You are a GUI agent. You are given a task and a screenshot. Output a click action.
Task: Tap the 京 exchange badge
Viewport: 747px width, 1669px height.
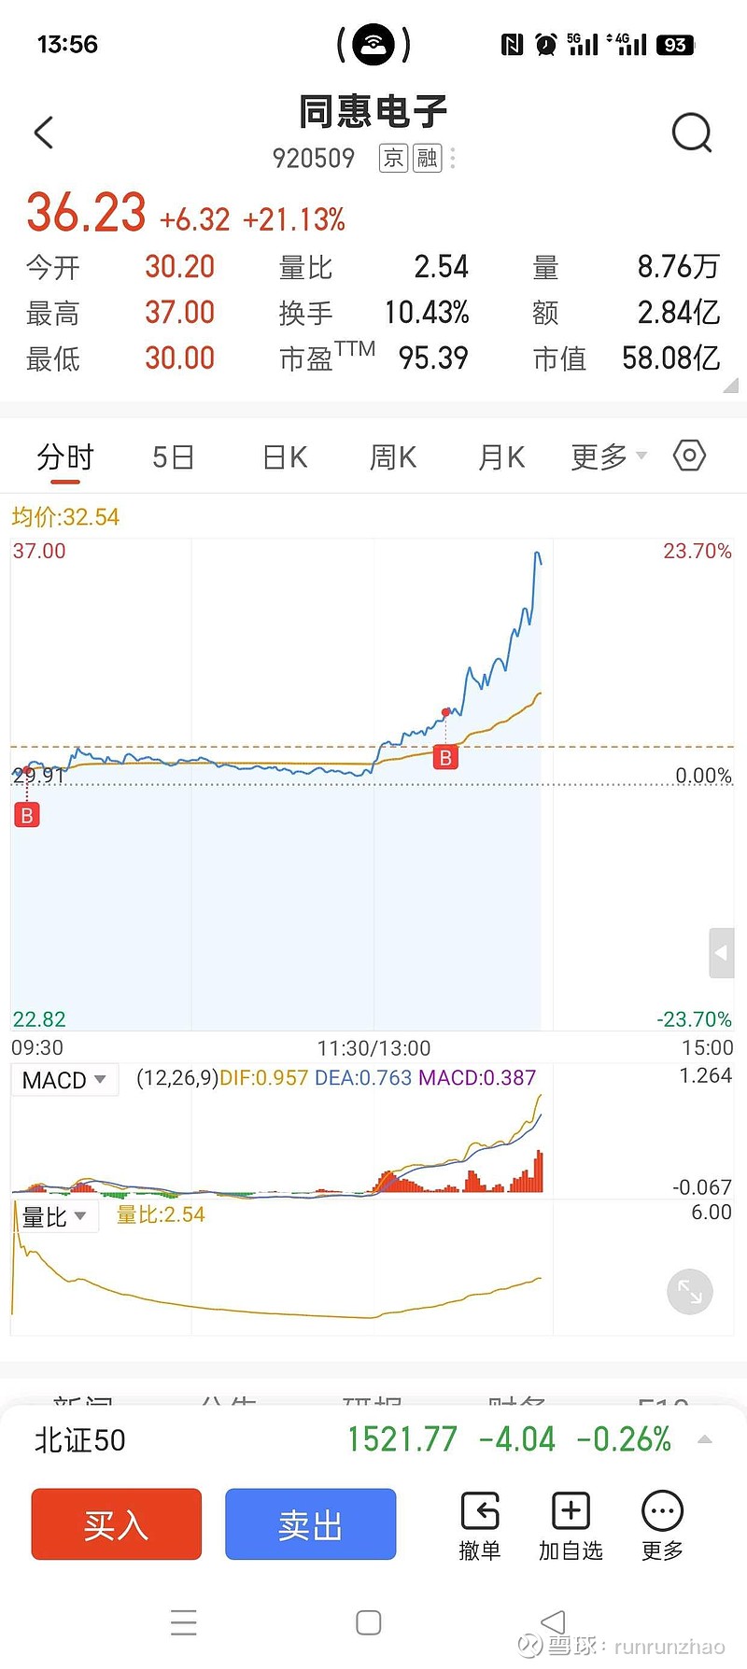393,159
